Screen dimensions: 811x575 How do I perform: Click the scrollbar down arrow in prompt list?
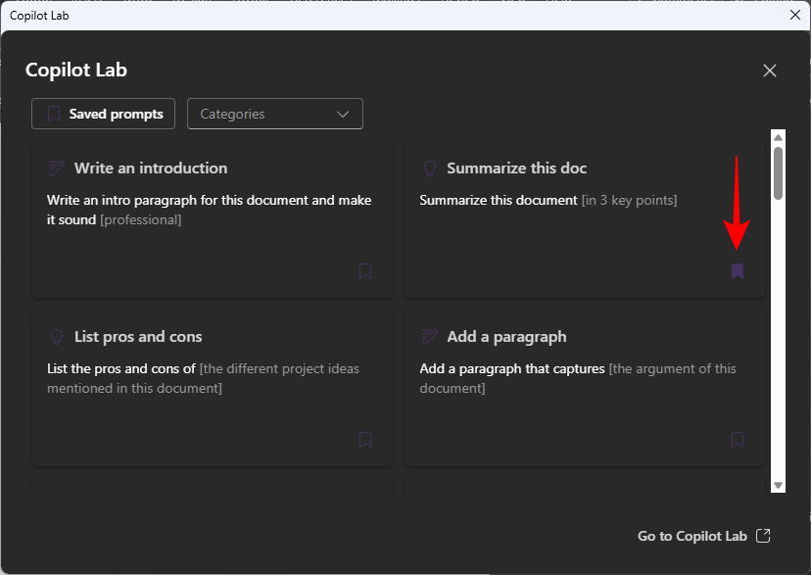[x=778, y=485]
